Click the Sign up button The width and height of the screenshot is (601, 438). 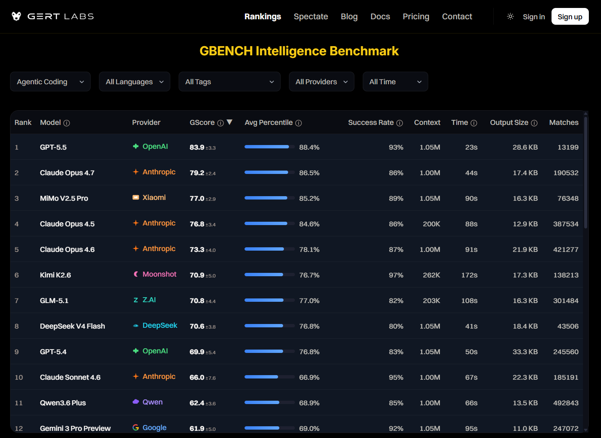click(x=570, y=16)
